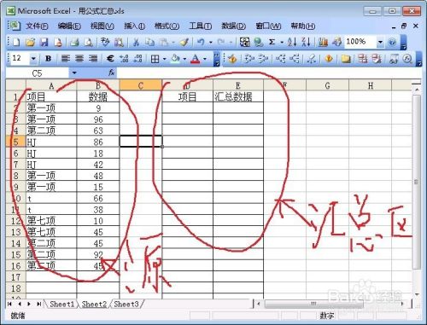The image size is (427, 325).
Task: Open the 编辑(E) menu
Action: pyautogui.click(x=69, y=26)
